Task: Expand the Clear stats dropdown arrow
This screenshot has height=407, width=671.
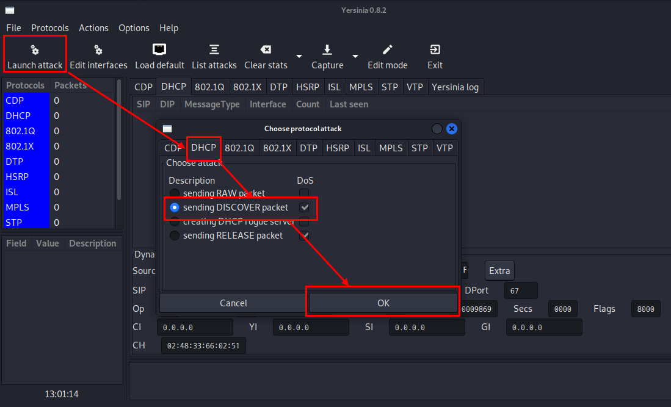Action: tap(299, 56)
